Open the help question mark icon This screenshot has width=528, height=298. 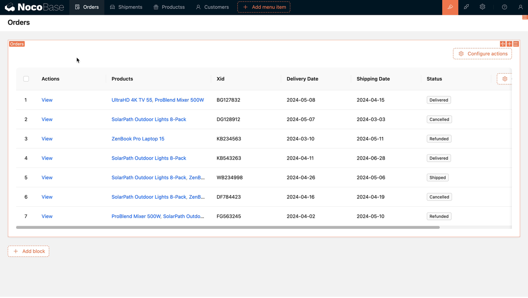pyautogui.click(x=504, y=7)
